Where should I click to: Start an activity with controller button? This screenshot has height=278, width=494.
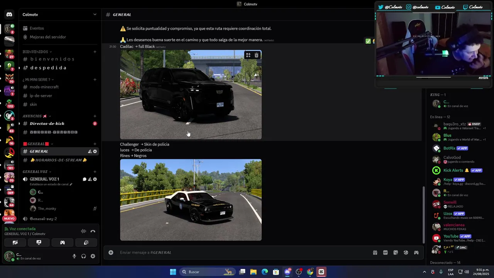[x=62, y=242]
